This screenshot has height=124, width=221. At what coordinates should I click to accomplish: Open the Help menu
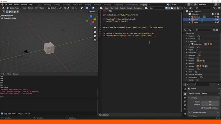[x=31, y=4]
